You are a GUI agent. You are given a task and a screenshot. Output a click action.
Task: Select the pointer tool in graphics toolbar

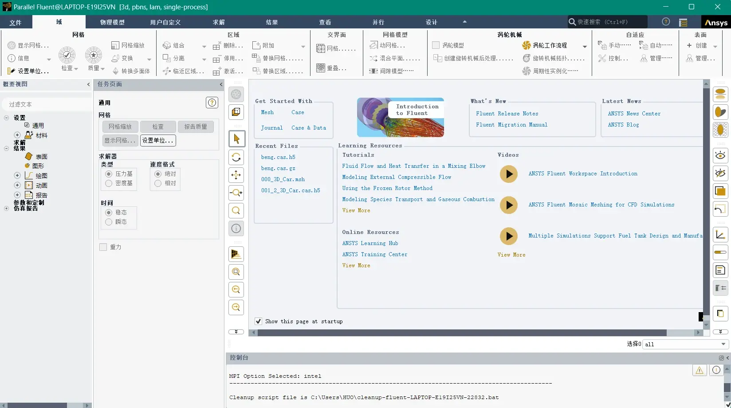[236, 139]
